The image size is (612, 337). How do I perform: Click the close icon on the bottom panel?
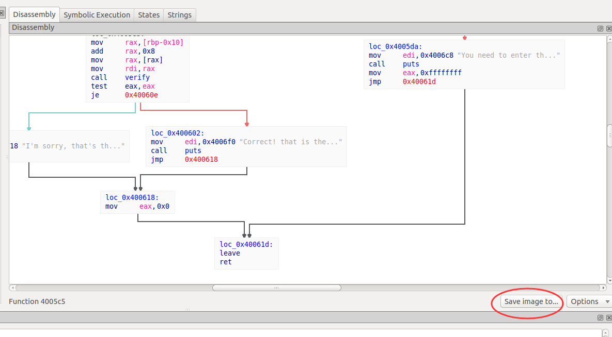[x=608, y=318]
